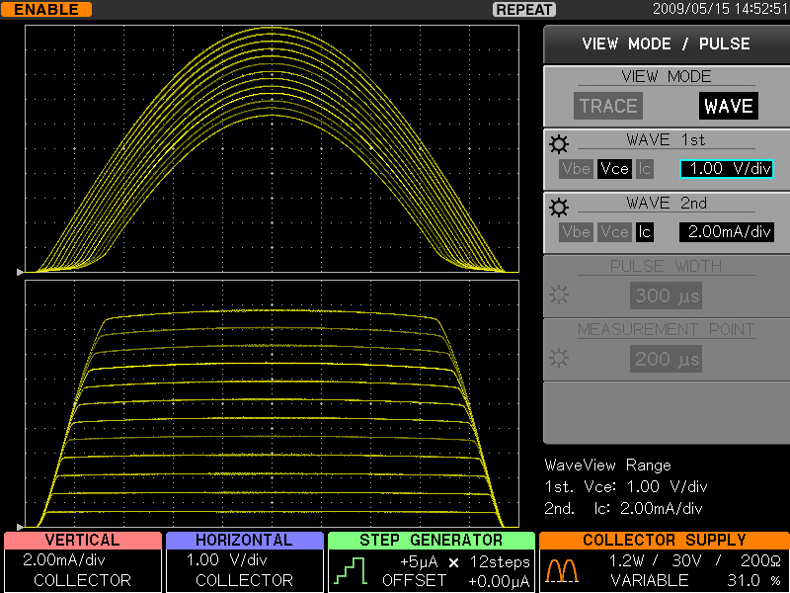
Task: Switch view mode to TRACE
Action: tap(608, 106)
